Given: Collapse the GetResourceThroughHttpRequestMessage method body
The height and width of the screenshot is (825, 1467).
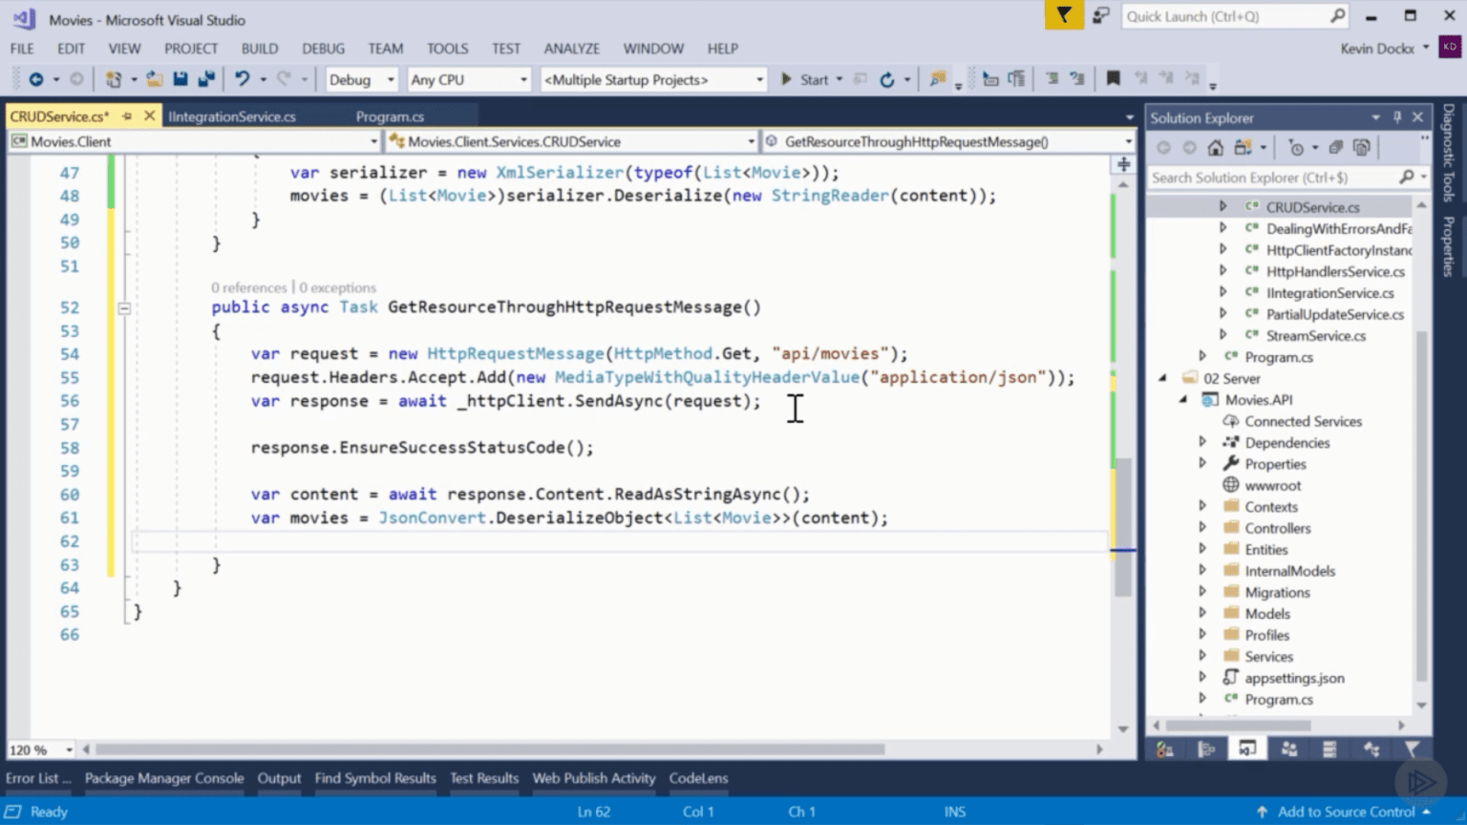Looking at the screenshot, I should (124, 307).
